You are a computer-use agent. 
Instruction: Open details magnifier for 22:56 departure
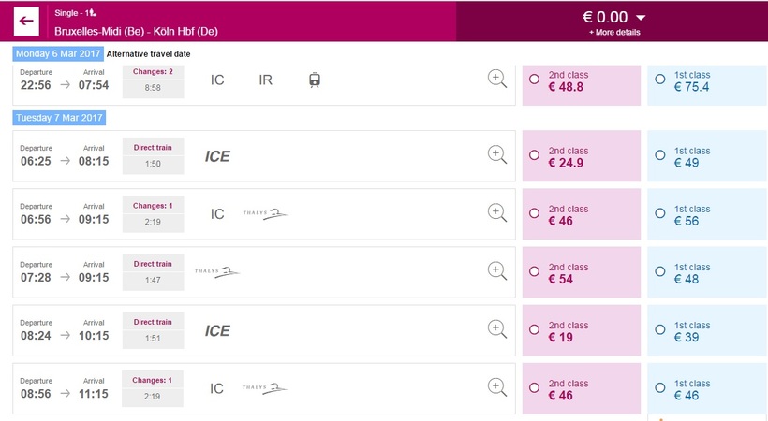coord(497,80)
